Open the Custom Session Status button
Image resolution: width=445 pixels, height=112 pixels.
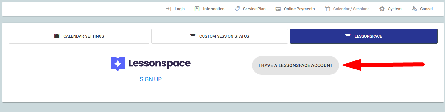(220, 36)
